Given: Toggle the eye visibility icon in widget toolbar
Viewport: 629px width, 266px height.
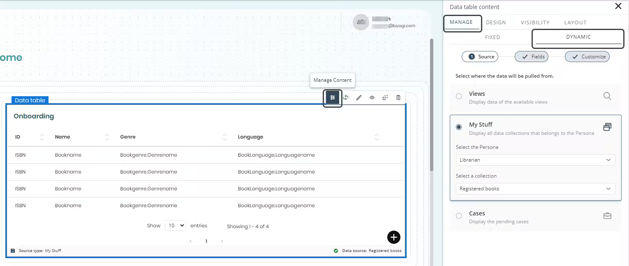Looking at the screenshot, I should point(372,98).
